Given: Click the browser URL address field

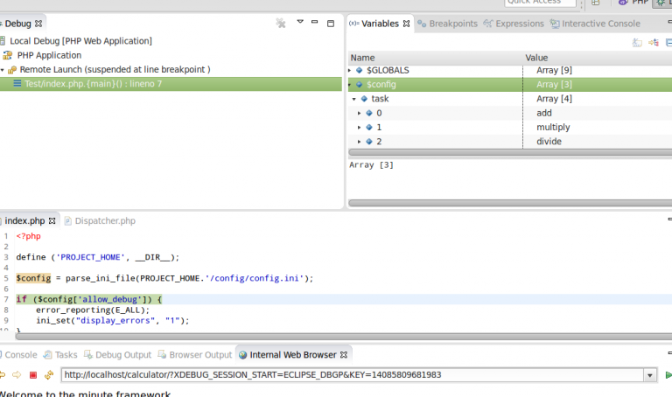Looking at the screenshot, I should coord(353,375).
